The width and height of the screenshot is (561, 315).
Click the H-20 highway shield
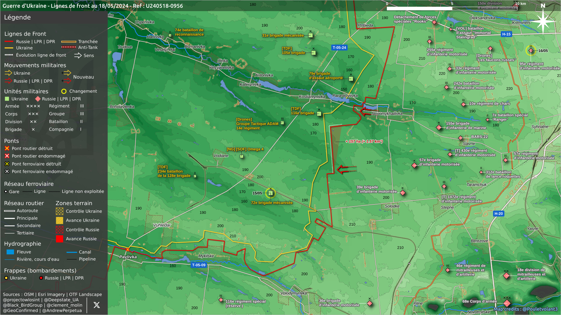point(498,213)
